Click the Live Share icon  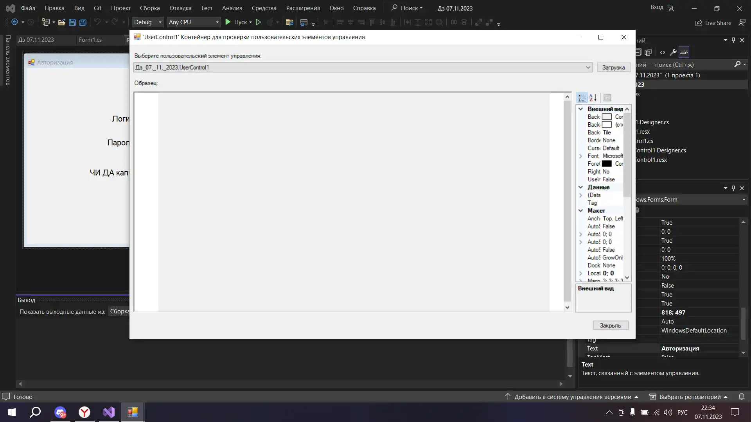tap(699, 23)
